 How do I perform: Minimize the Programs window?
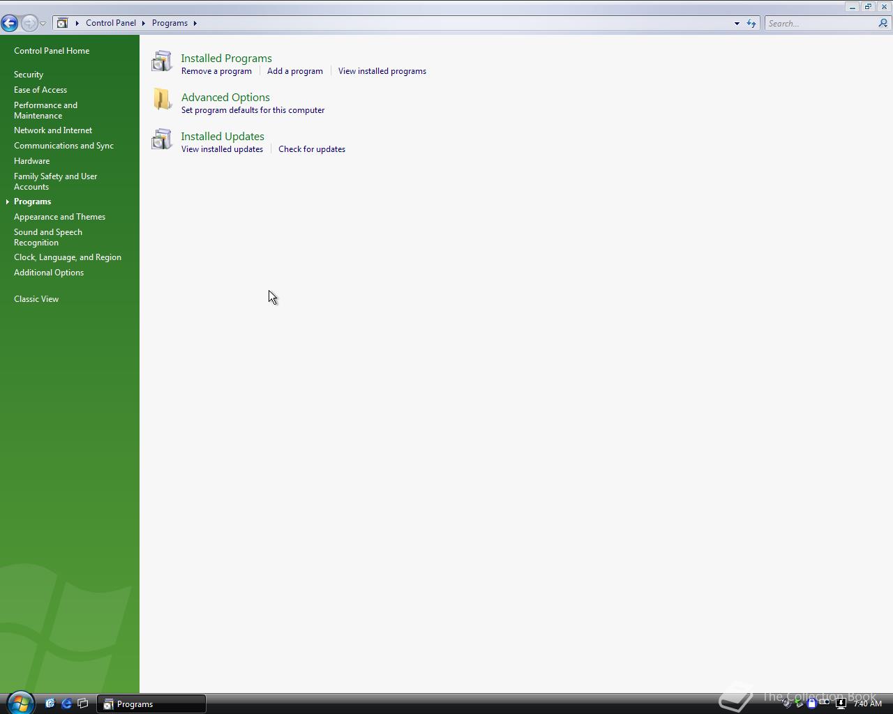pyautogui.click(x=853, y=6)
